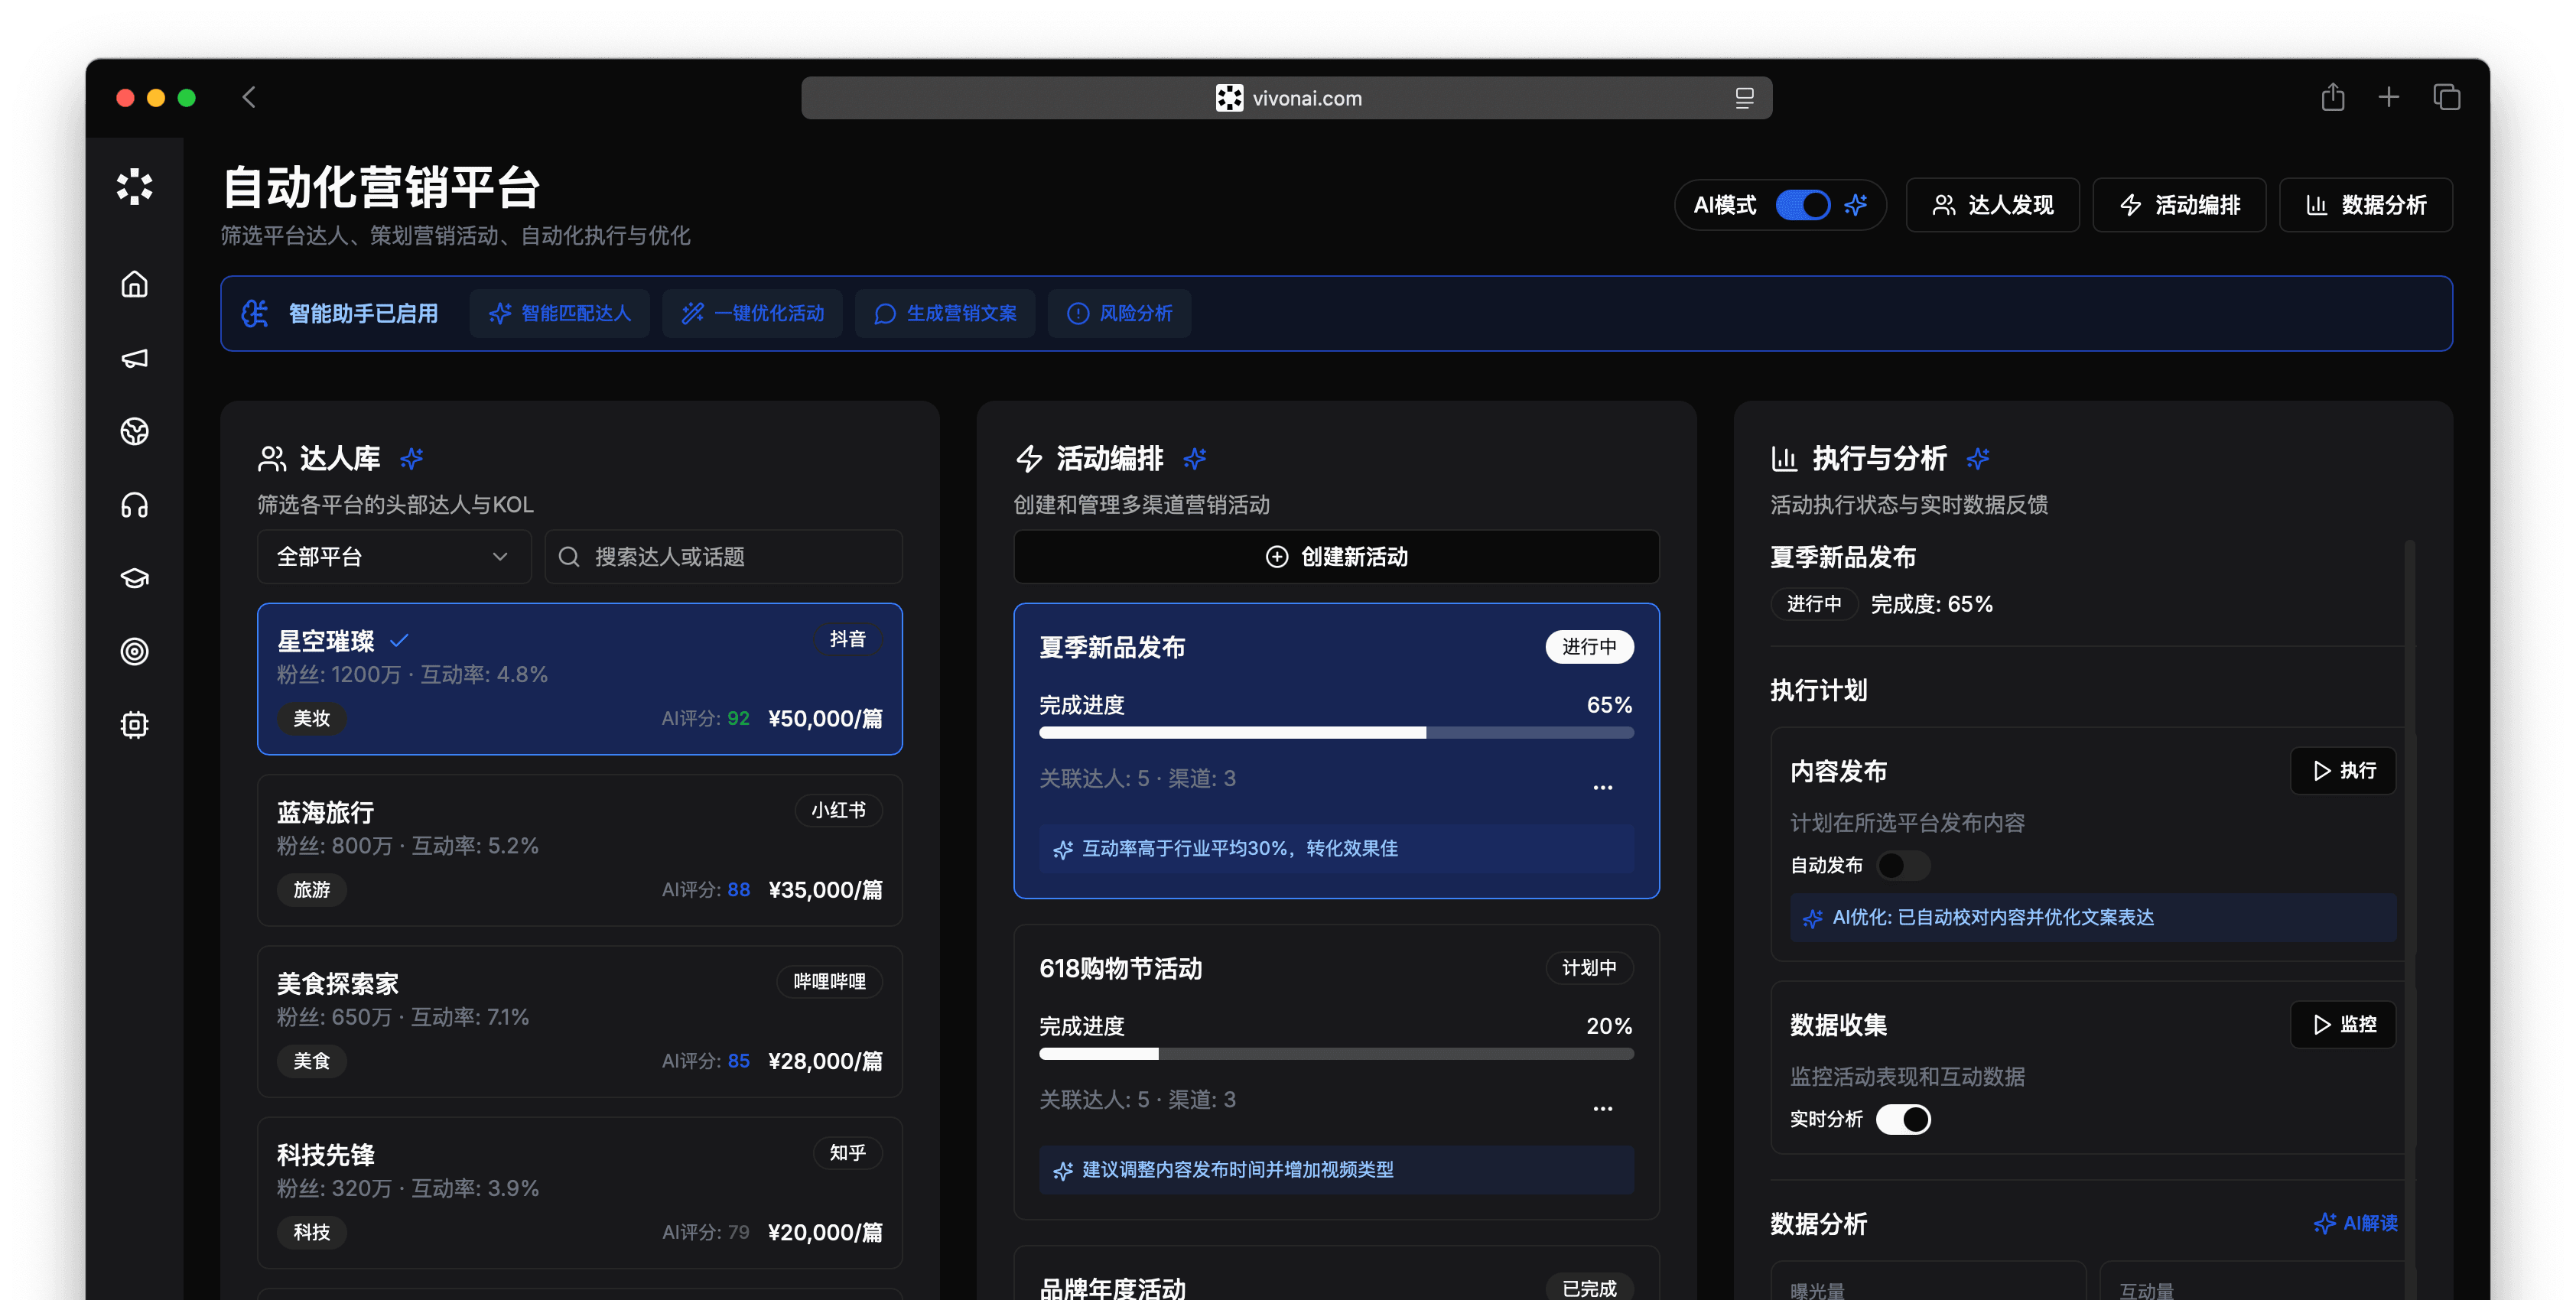Click the target sidebar icon
The image size is (2576, 1300).
click(134, 651)
